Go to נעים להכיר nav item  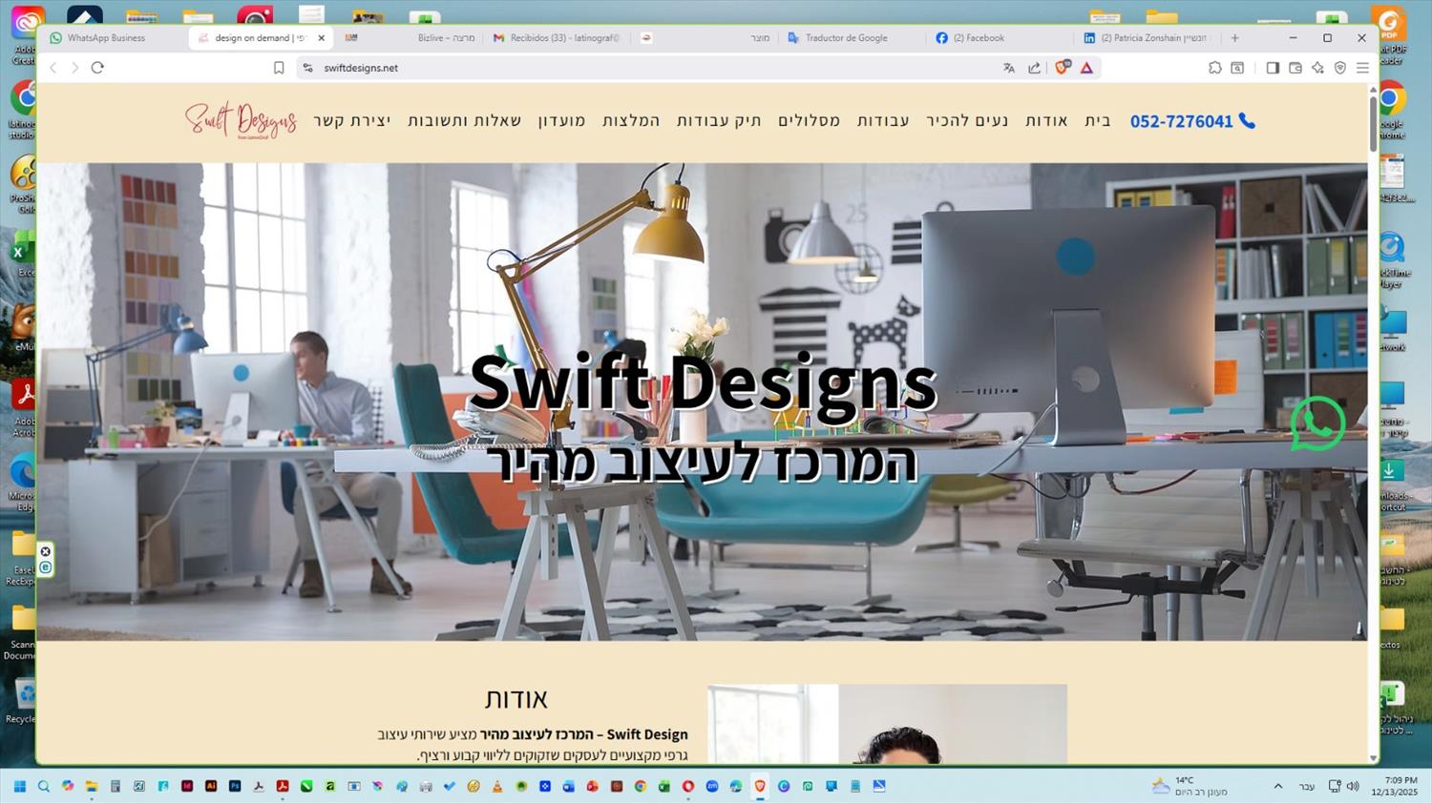pos(967,120)
